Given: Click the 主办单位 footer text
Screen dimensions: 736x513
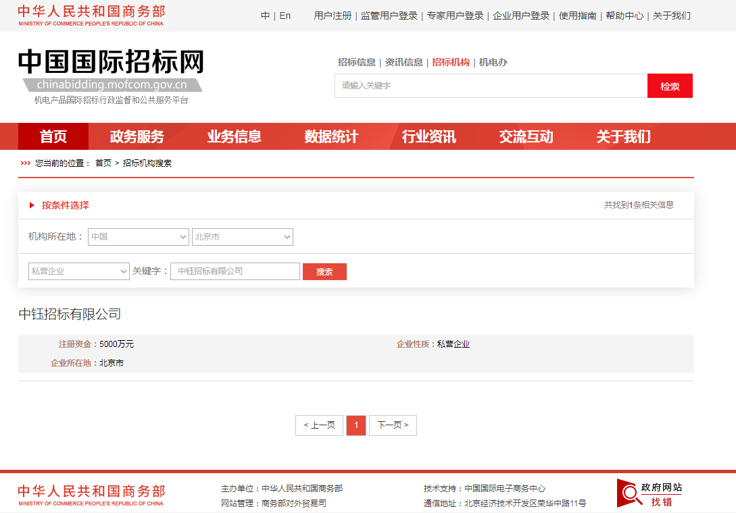Looking at the screenshot, I should [282, 489].
